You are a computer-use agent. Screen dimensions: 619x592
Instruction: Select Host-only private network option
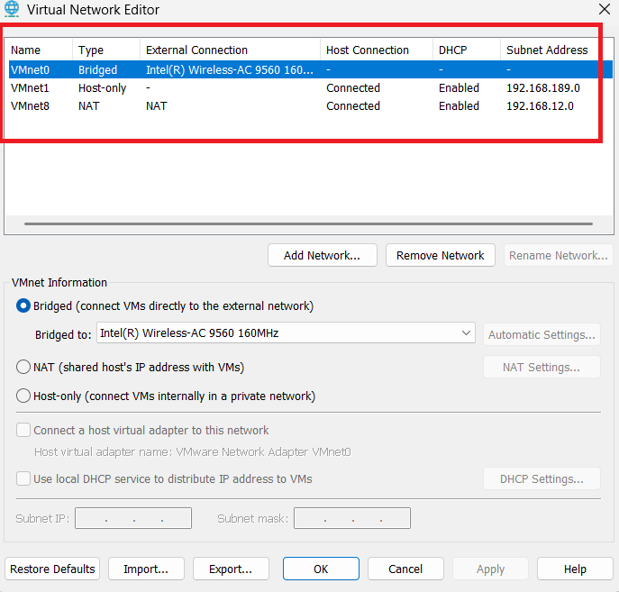point(23,396)
